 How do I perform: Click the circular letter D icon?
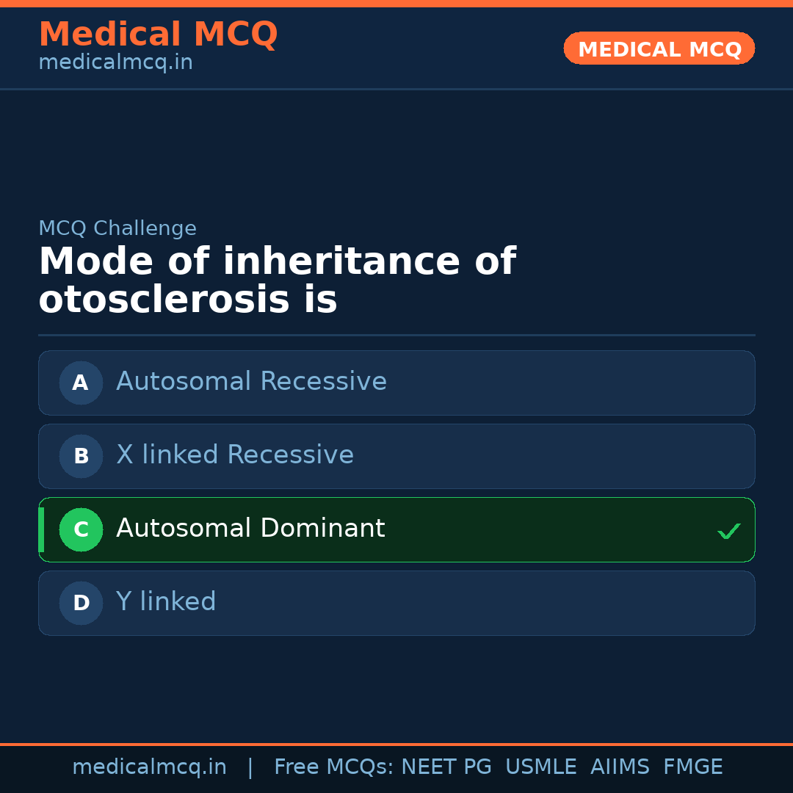point(81,603)
